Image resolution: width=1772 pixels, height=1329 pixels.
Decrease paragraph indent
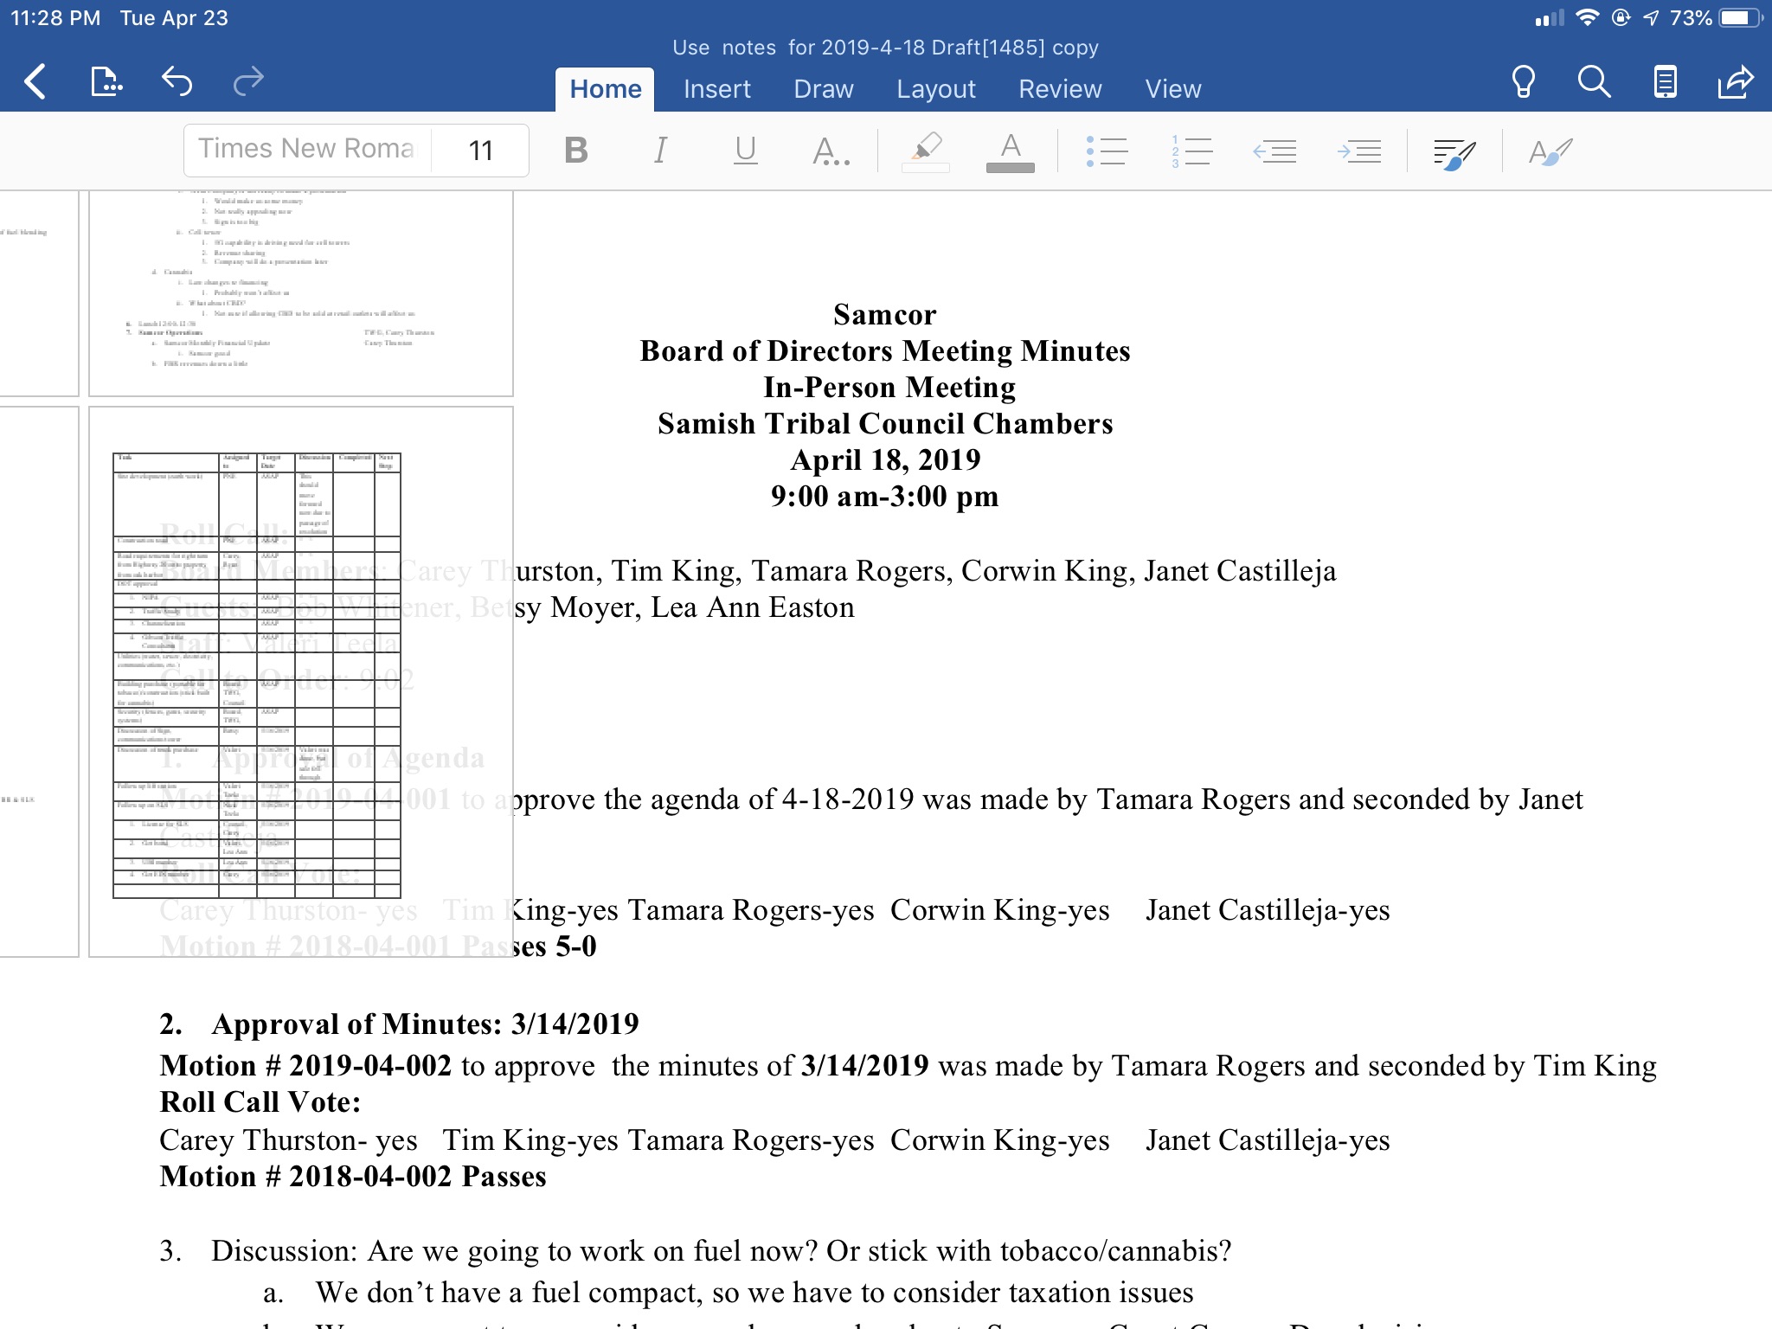pos(1274,151)
